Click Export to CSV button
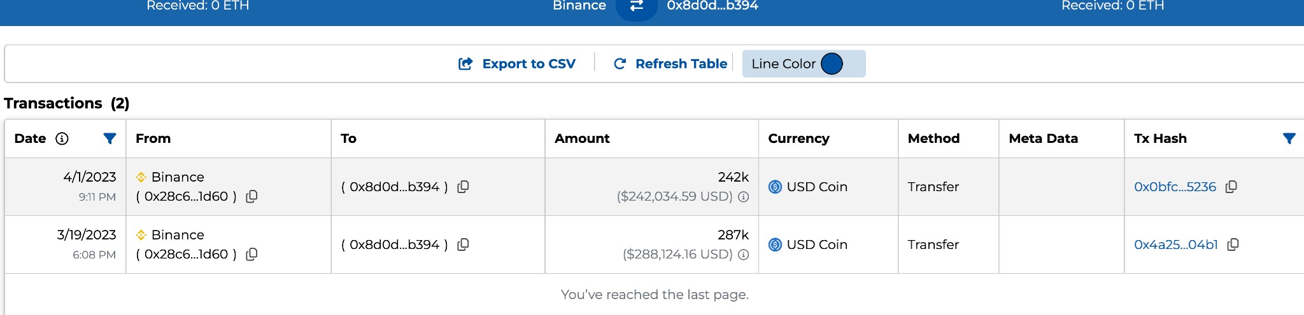Screen dimensions: 1304x315 (517, 64)
